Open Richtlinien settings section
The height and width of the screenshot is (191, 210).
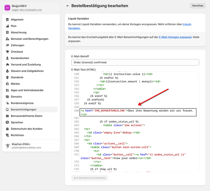click(x=17, y=135)
